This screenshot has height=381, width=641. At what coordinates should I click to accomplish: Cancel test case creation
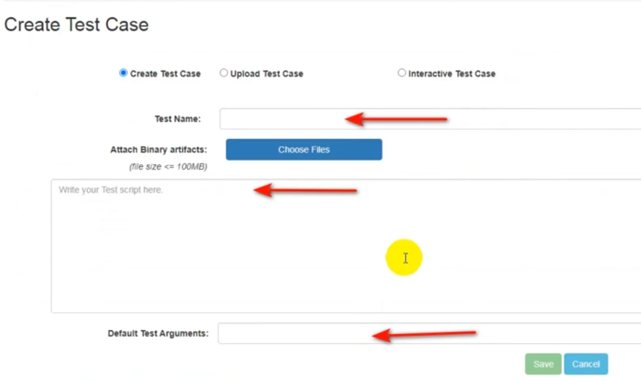(x=586, y=364)
